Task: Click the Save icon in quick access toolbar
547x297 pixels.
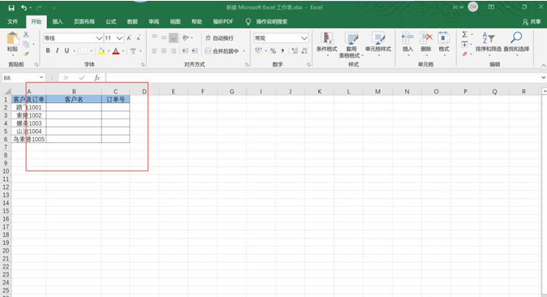Action: tap(11, 7)
